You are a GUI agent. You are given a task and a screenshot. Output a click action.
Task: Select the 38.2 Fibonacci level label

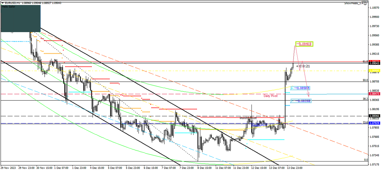tap(366, 99)
